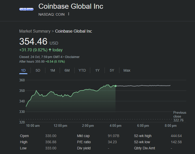Open the Market Summary breadcrumb link

(x=35, y=31)
